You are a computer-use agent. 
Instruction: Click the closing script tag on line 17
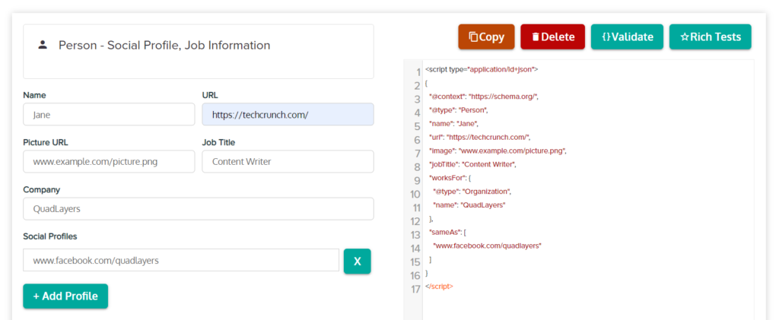click(440, 287)
